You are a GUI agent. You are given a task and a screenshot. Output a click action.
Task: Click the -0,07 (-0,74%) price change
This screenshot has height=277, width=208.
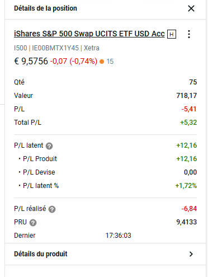click(x=74, y=61)
